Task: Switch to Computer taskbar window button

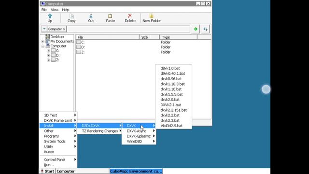Action: tap(82, 171)
